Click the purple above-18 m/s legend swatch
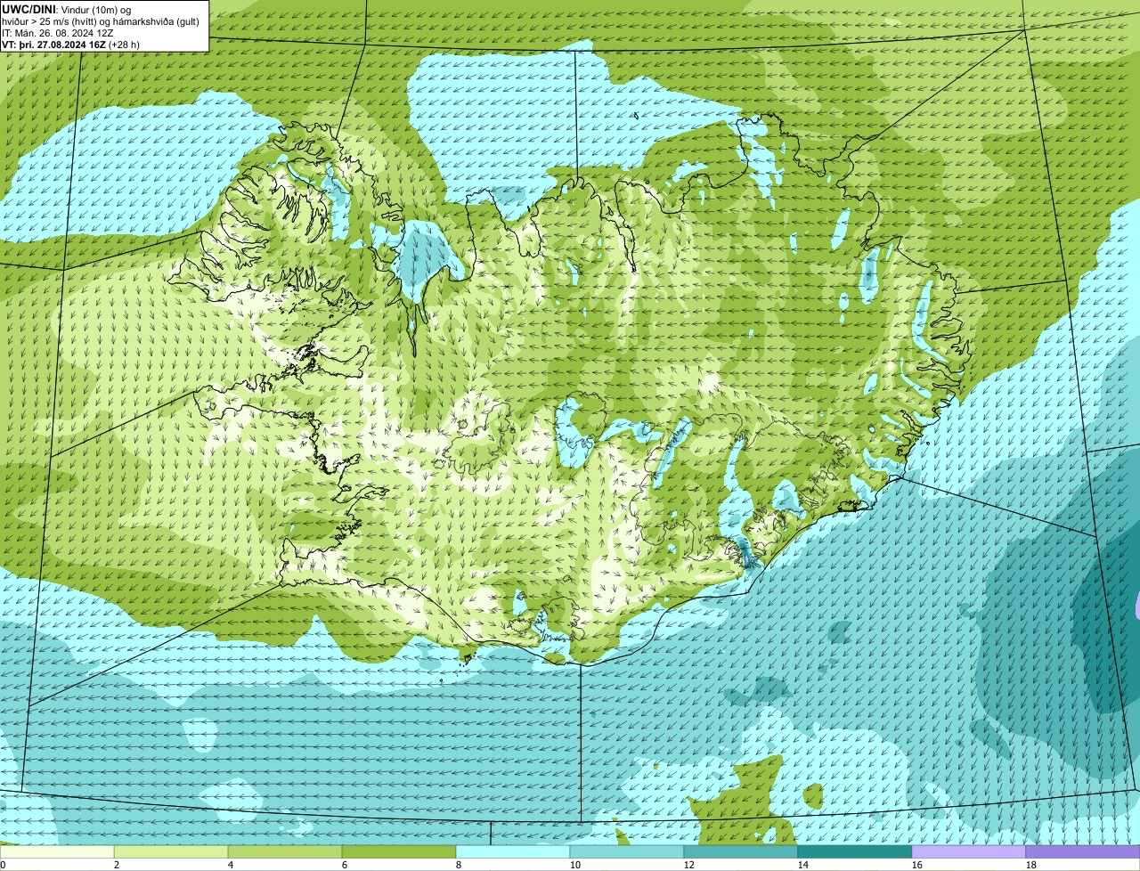 tap(1083, 852)
